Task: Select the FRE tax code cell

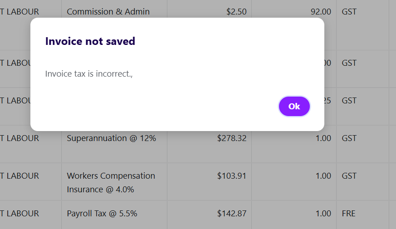Action: [349, 214]
